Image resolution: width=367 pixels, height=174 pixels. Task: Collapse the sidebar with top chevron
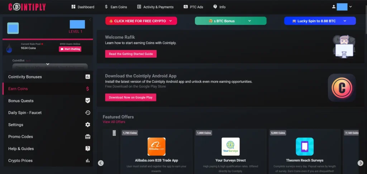coord(90,19)
